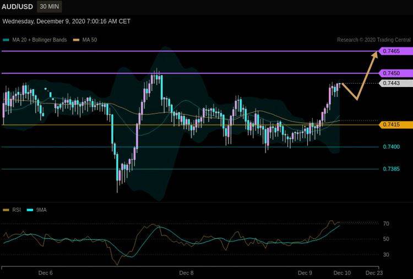Click the Dec 23 date axis label
This screenshot has height=279, width=413.
click(x=374, y=273)
